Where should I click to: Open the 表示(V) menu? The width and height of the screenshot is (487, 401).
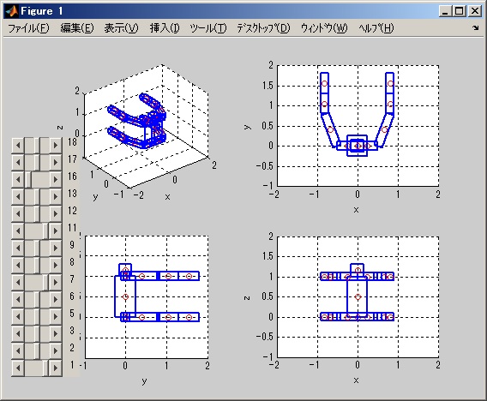pos(121,28)
